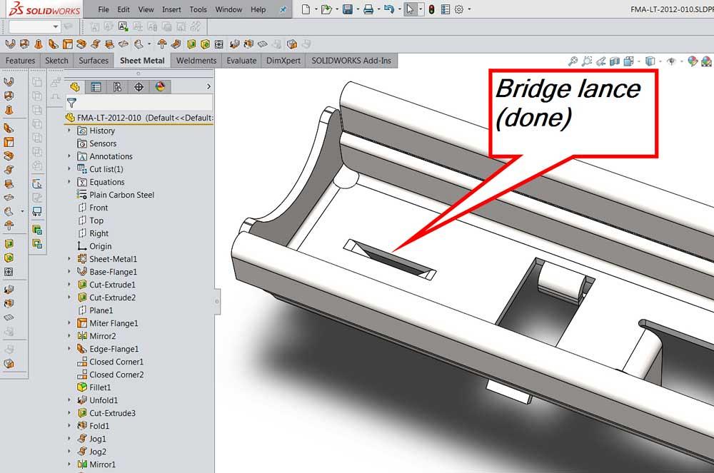Click the Print icon in top toolbar
The width and height of the screenshot is (714, 473).
368,10
